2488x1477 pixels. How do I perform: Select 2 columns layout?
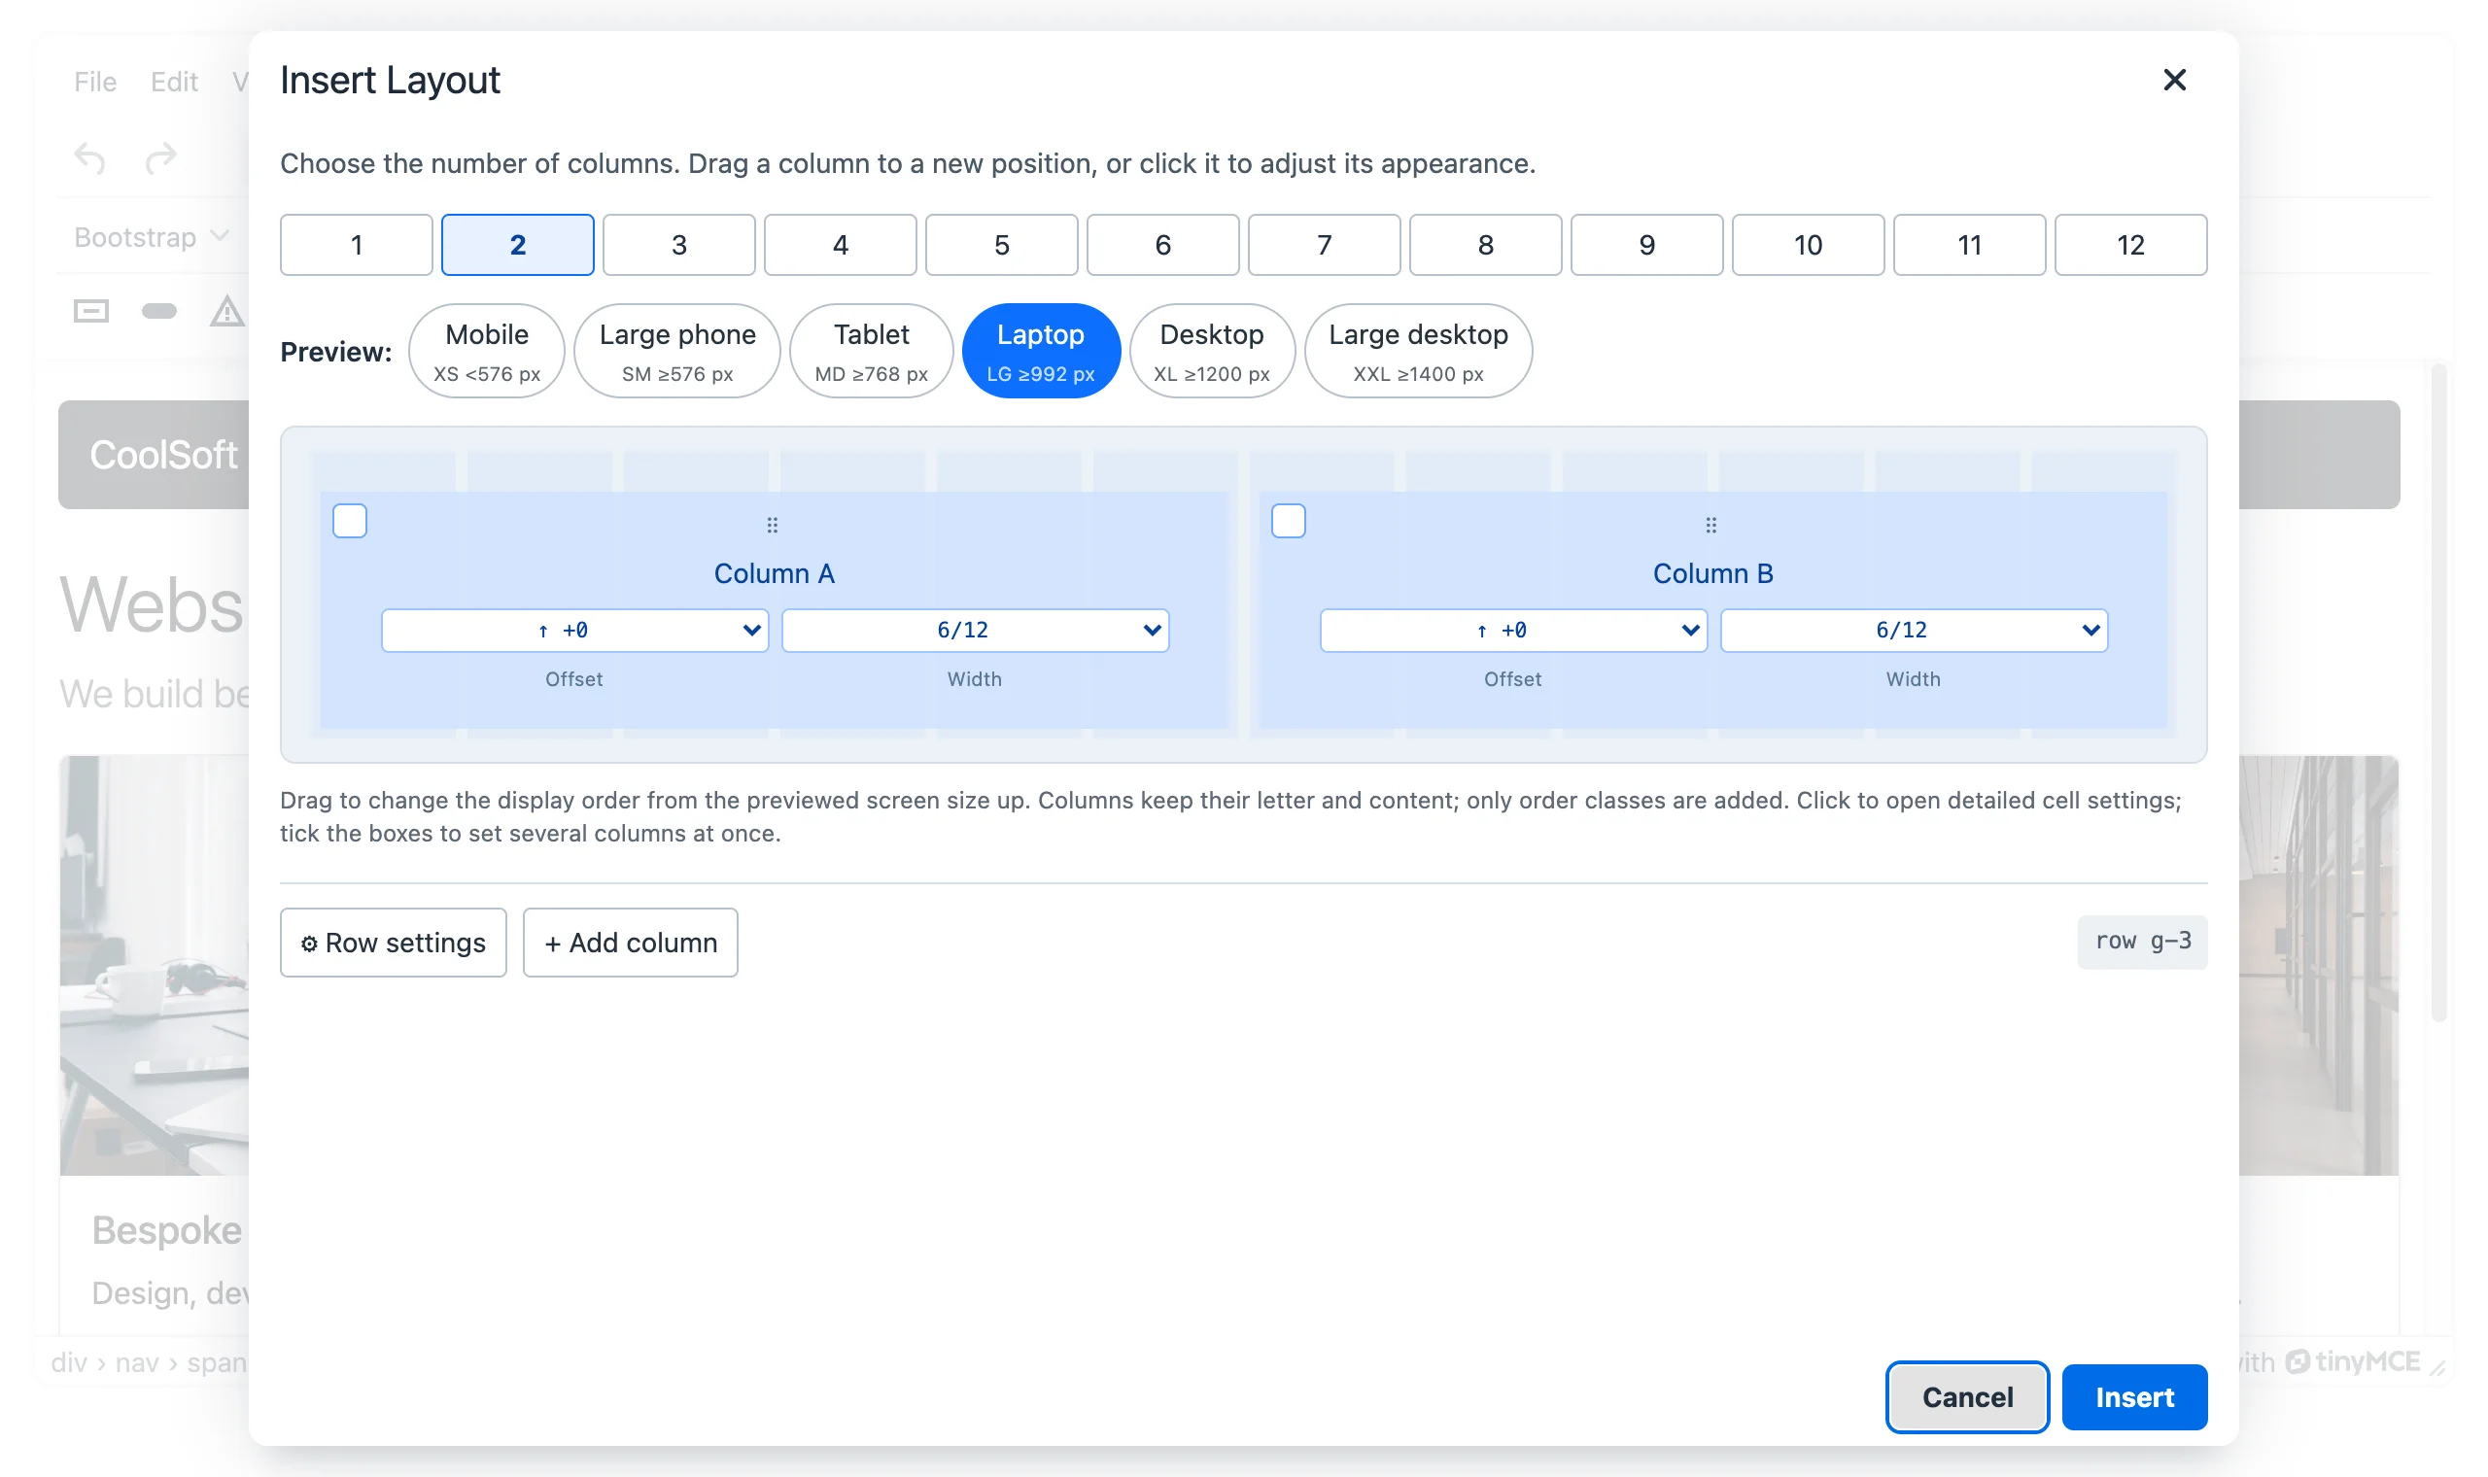517,245
